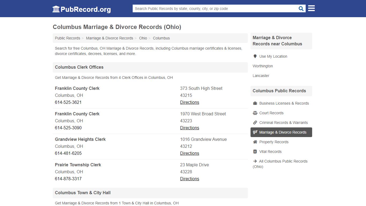Screen dimensions: 366x206
Task: Click the page title Columbus Marriage & Divorce Records
Action: [117, 27]
